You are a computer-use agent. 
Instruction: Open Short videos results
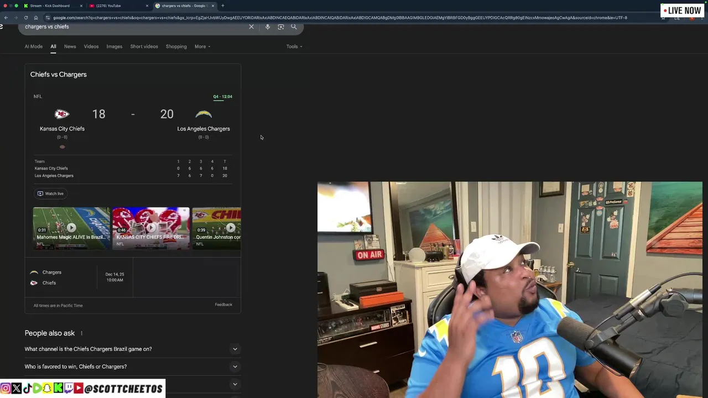click(x=144, y=46)
